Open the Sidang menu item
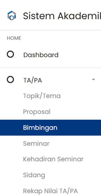Viewport: 101px width, 196px height. point(34,175)
